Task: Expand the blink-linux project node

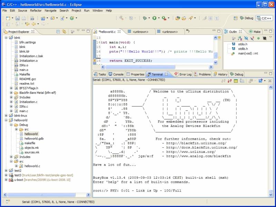Action: 6,116
